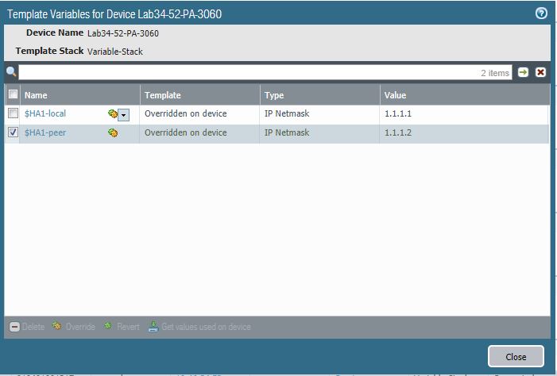Click override icon next to $HA1-peer
The width and height of the screenshot is (557, 376).
(113, 133)
